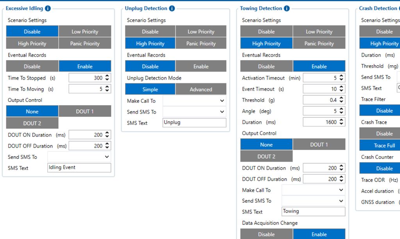
Task: Select Advanced Unplug Detection Mode
Action: coord(201,89)
